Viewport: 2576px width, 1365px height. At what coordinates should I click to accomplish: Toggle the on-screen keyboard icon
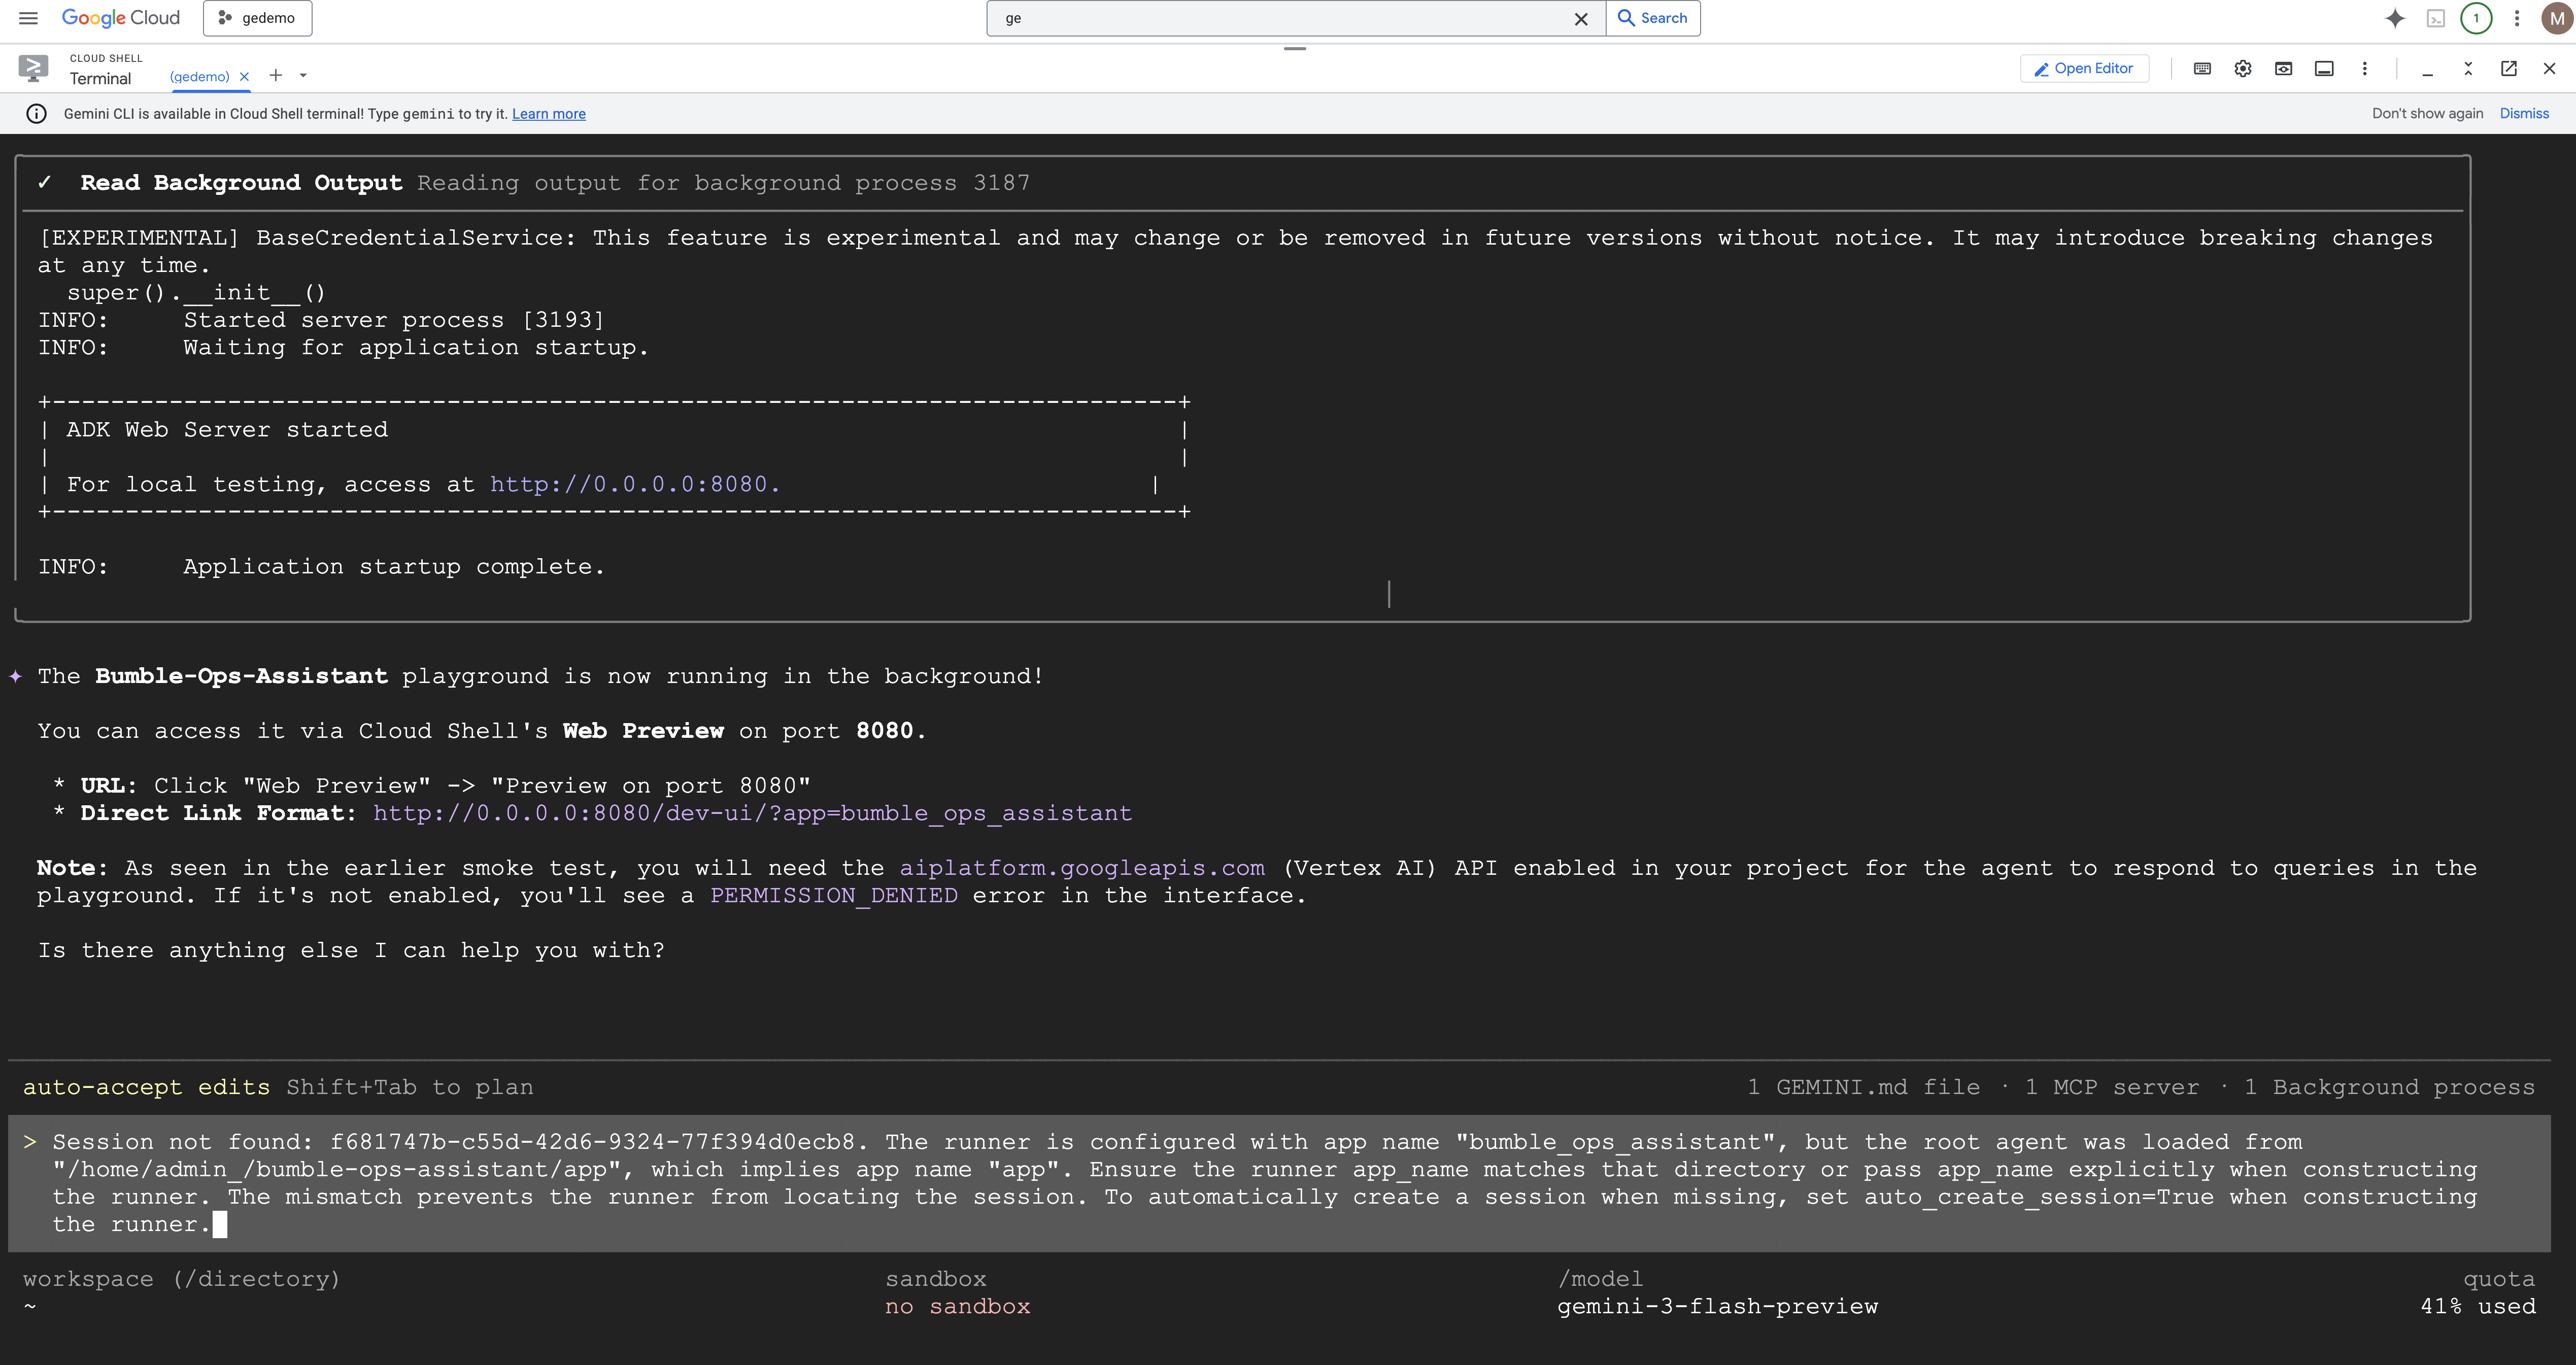point(2202,68)
